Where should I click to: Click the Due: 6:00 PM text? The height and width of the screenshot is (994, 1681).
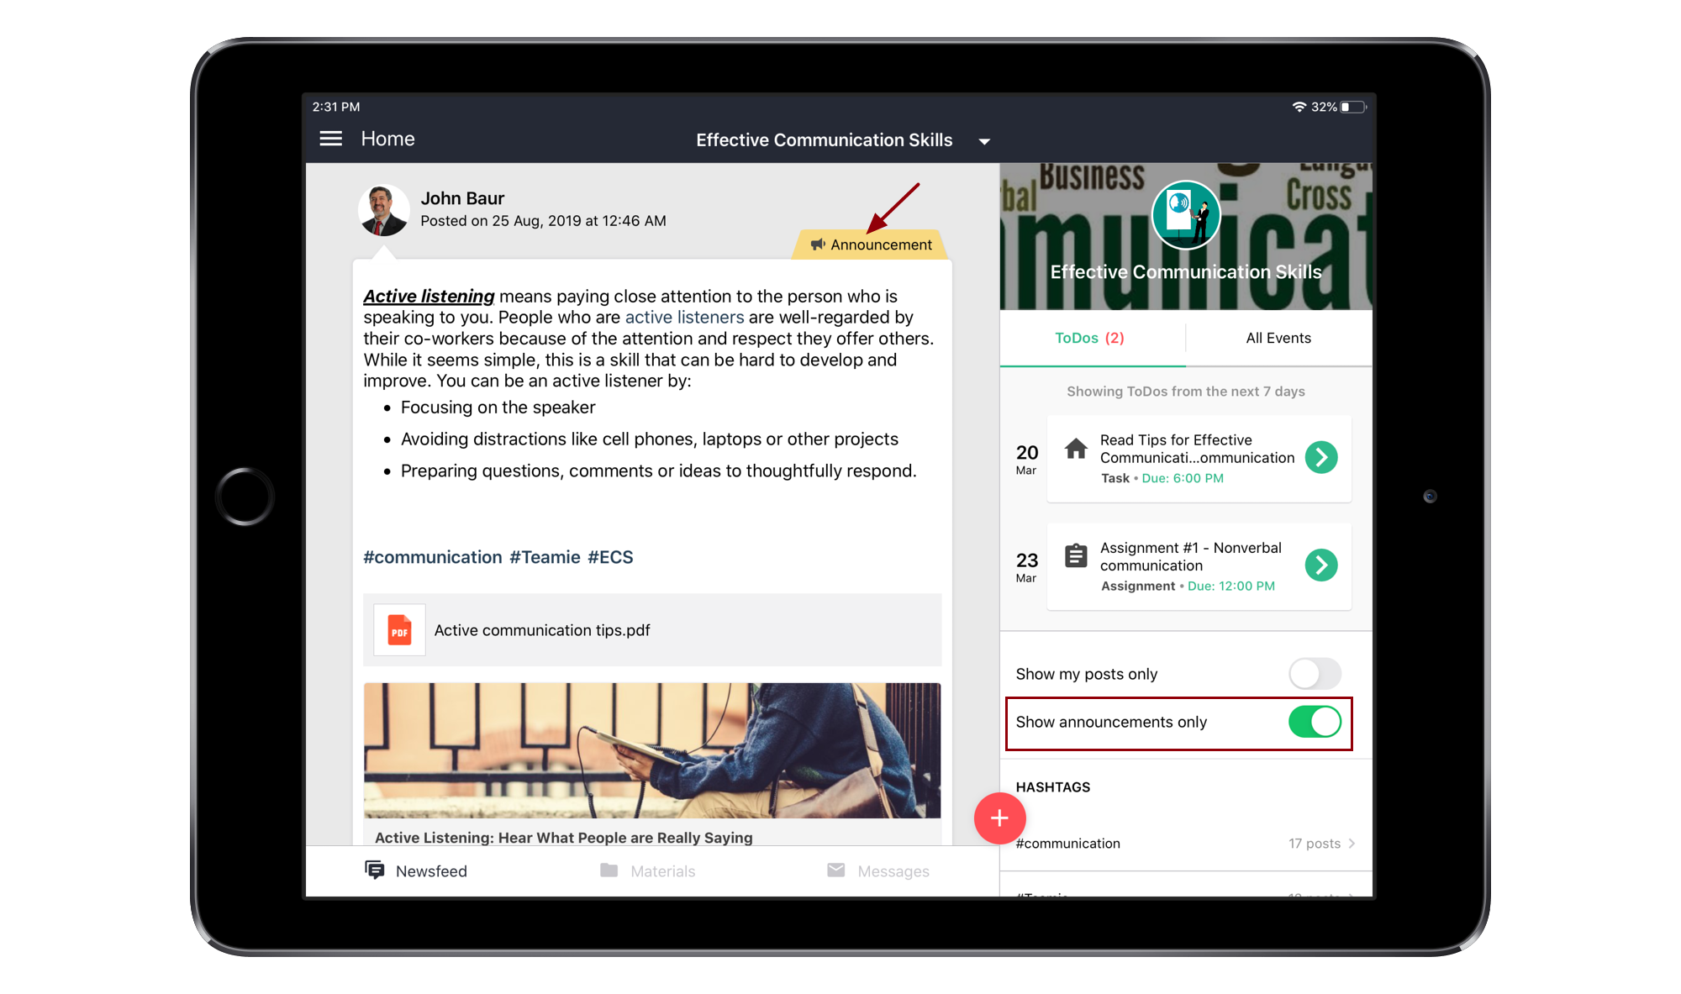pyautogui.click(x=1183, y=478)
